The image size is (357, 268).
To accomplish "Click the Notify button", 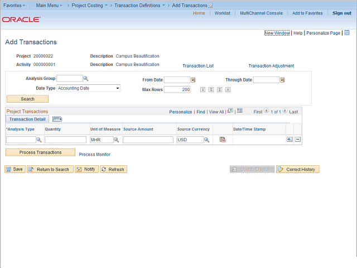I will click(86, 169).
